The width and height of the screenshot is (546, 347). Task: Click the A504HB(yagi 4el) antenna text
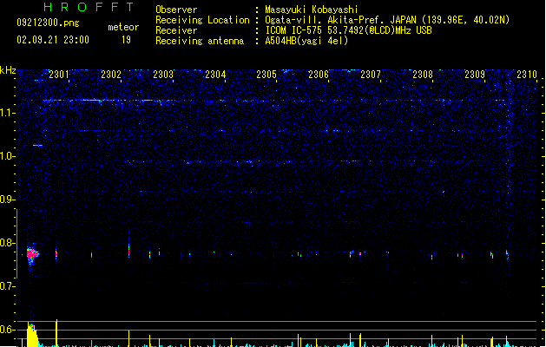(x=306, y=41)
